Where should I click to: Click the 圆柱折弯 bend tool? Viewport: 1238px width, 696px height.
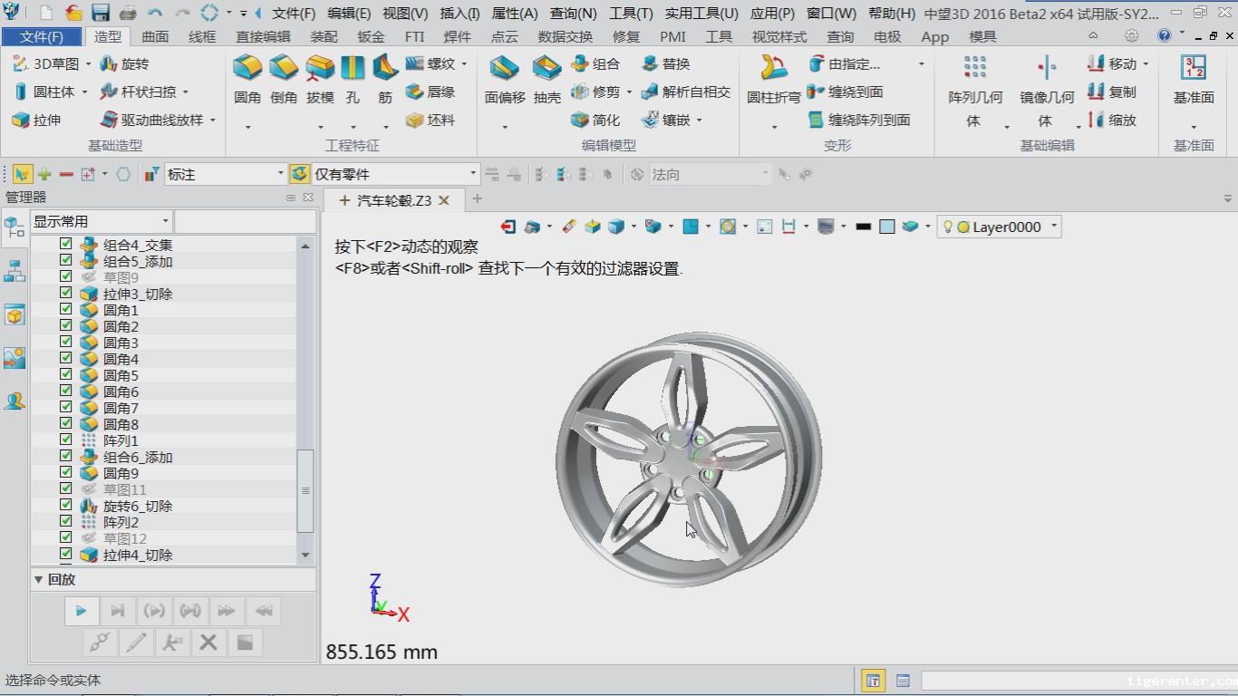point(773,79)
